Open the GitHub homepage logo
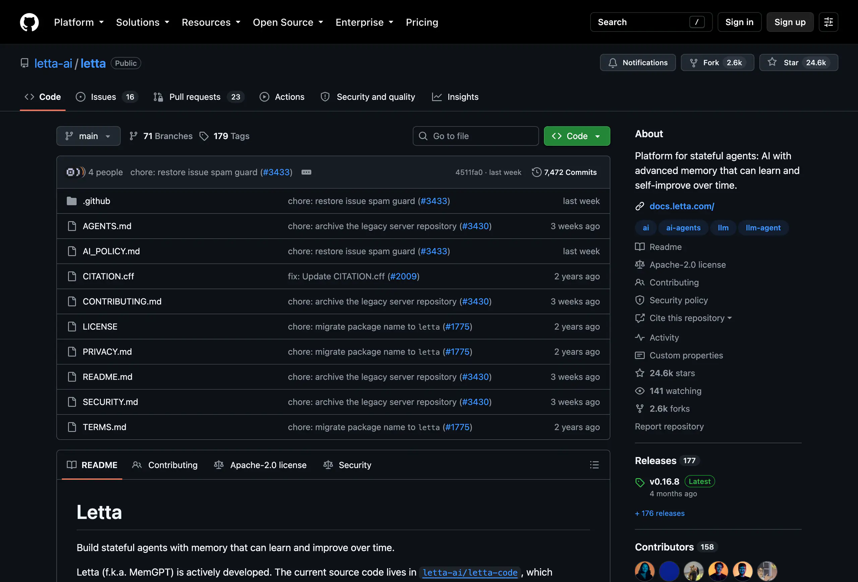The width and height of the screenshot is (858, 582). click(x=29, y=22)
